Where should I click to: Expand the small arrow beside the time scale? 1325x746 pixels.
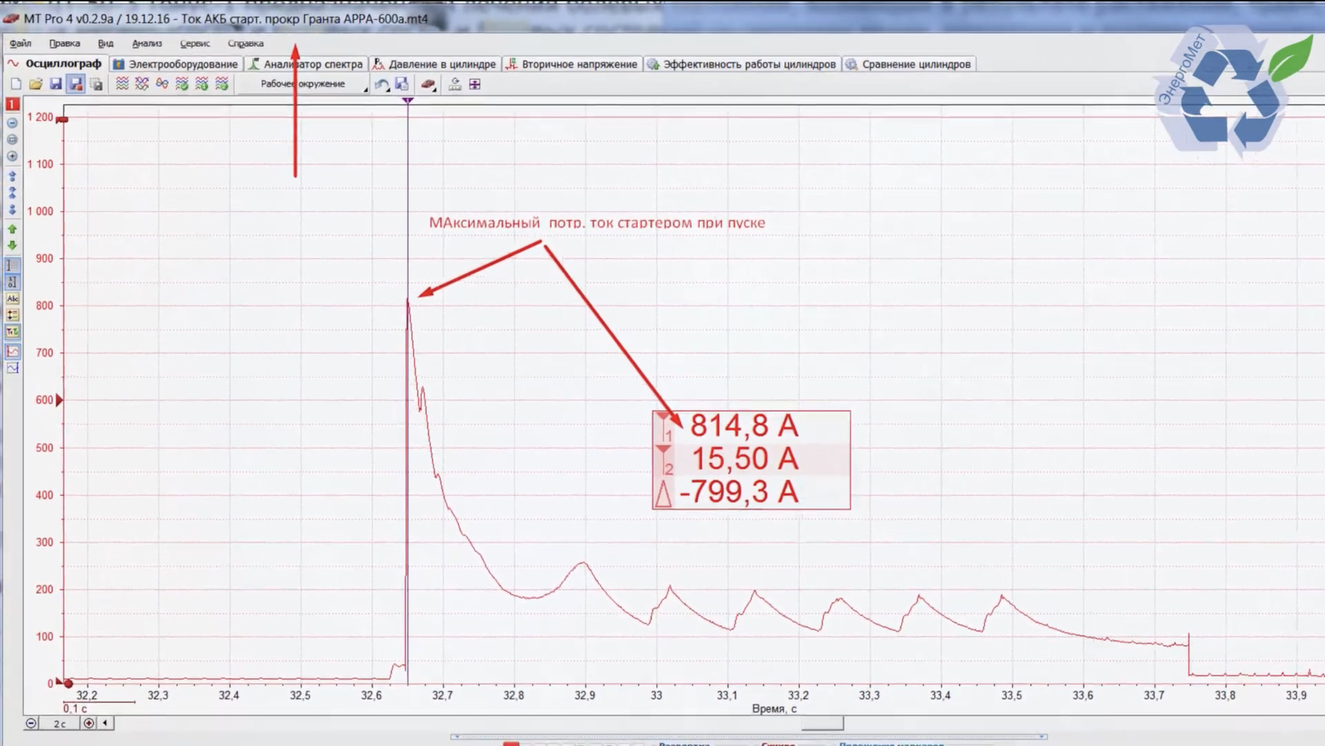point(105,723)
